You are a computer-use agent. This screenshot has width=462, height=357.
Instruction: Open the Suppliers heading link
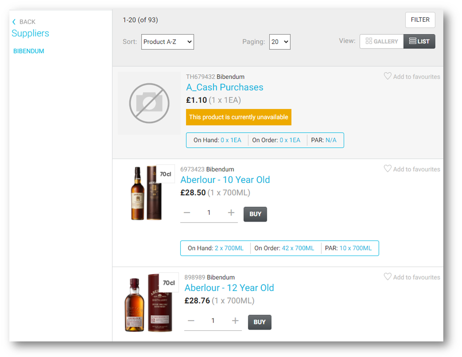click(30, 33)
